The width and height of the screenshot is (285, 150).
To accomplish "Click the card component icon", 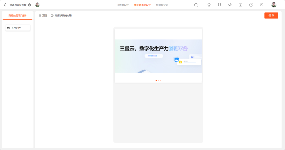I will (8, 28).
